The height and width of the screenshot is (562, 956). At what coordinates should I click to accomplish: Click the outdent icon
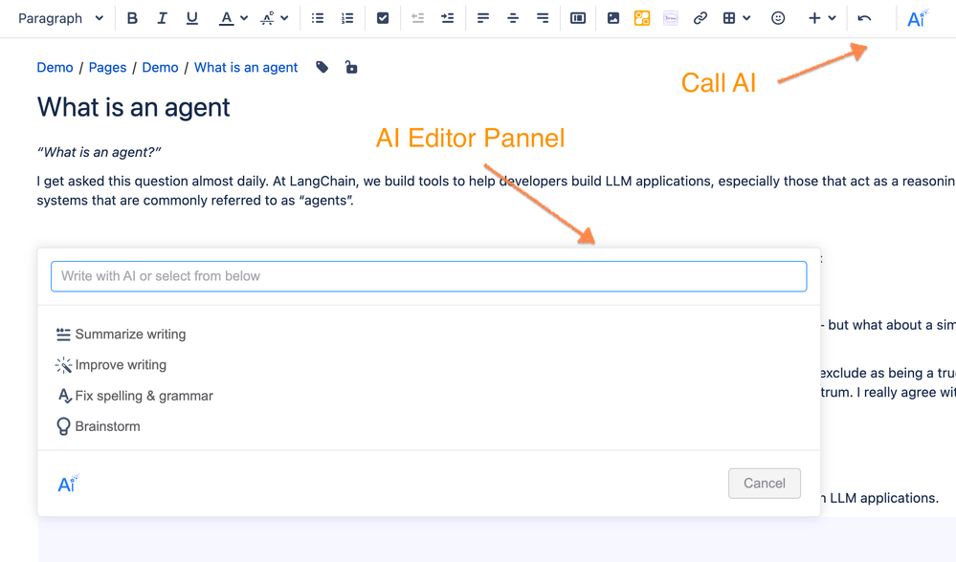[417, 18]
